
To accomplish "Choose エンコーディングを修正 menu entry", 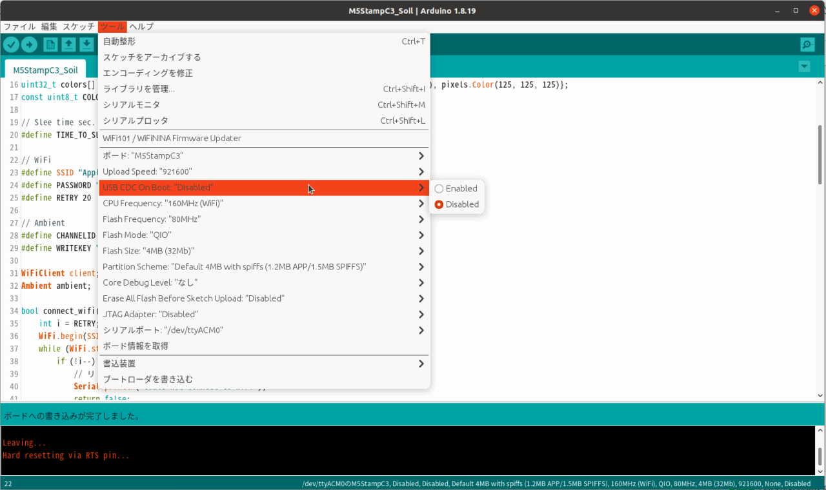I will pos(264,73).
